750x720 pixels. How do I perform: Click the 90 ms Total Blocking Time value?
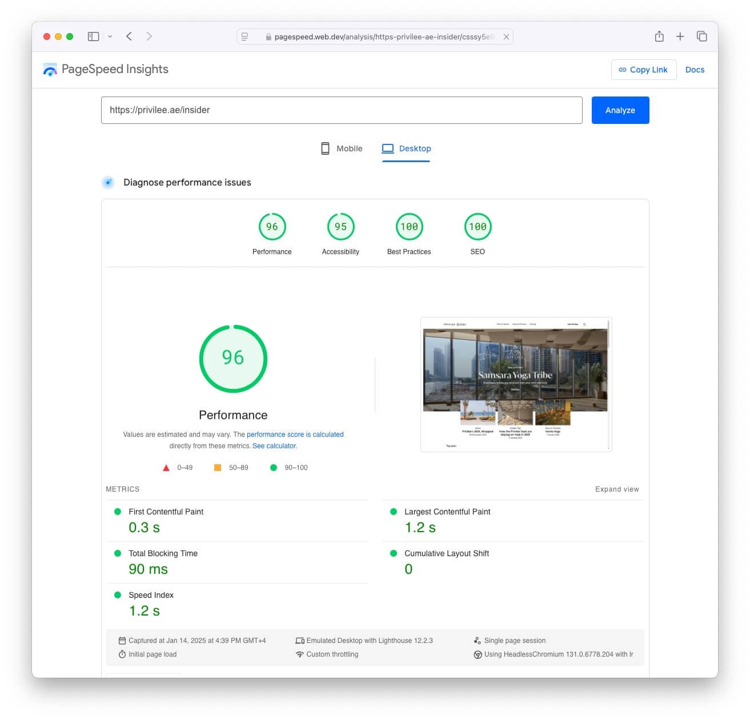coord(148,569)
